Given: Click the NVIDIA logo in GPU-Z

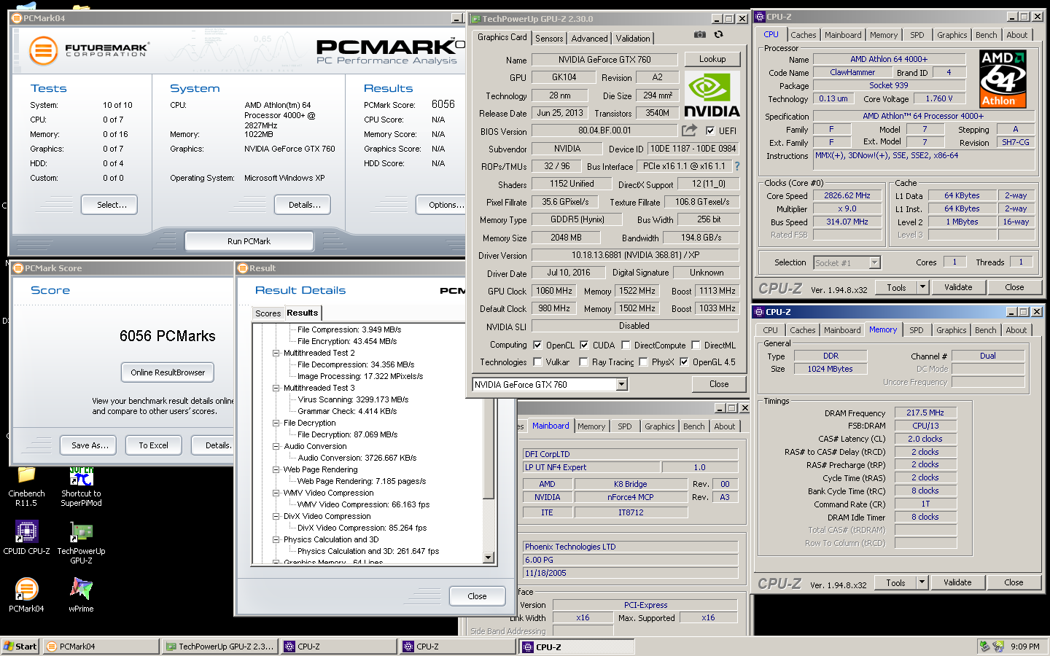Looking at the screenshot, I should pos(712,95).
